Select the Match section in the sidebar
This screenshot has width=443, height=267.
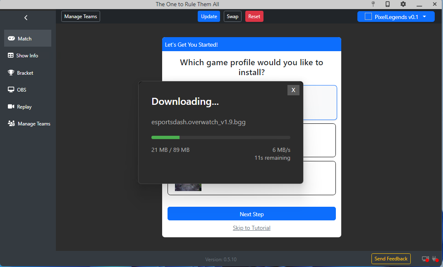pyautogui.click(x=27, y=38)
